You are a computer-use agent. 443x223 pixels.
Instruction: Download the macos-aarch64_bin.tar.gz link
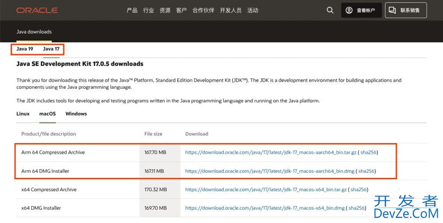click(271, 152)
